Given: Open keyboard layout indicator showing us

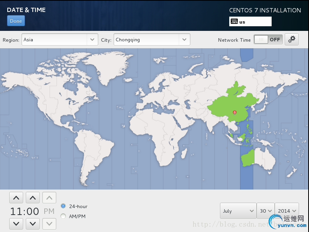Looking at the screenshot, I should click(x=250, y=22).
